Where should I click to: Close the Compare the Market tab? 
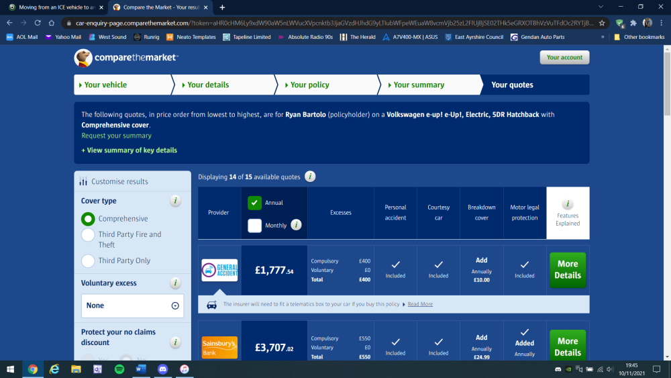pos(206,7)
